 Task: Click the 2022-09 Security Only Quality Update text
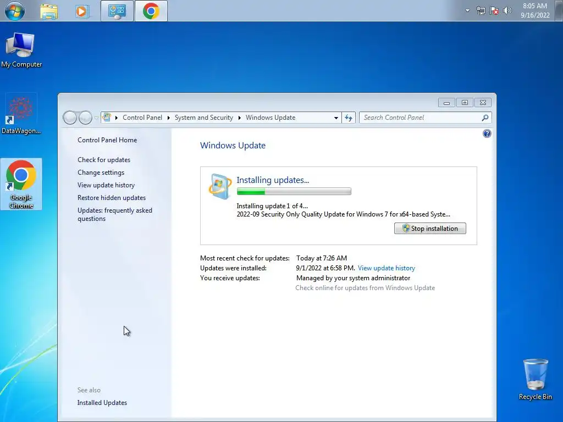(343, 214)
